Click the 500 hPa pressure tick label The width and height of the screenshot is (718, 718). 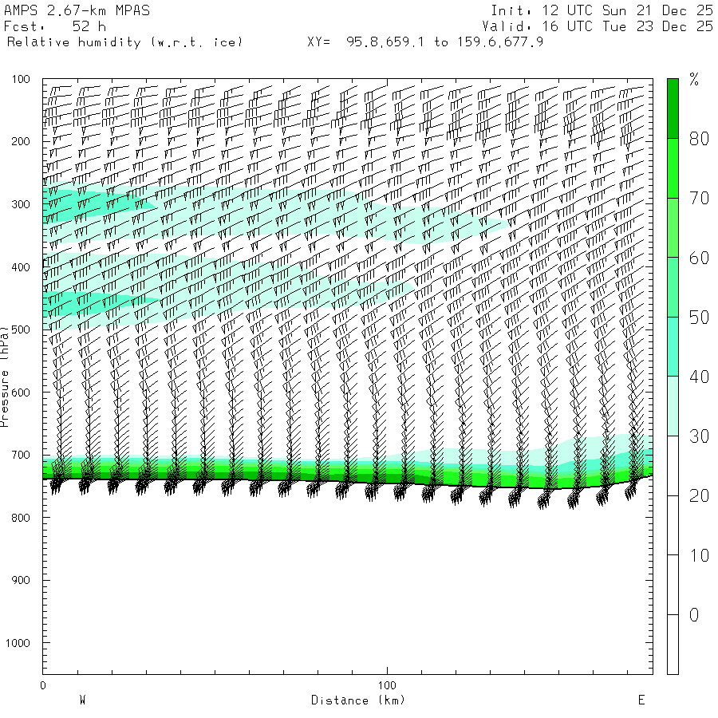pos(21,329)
